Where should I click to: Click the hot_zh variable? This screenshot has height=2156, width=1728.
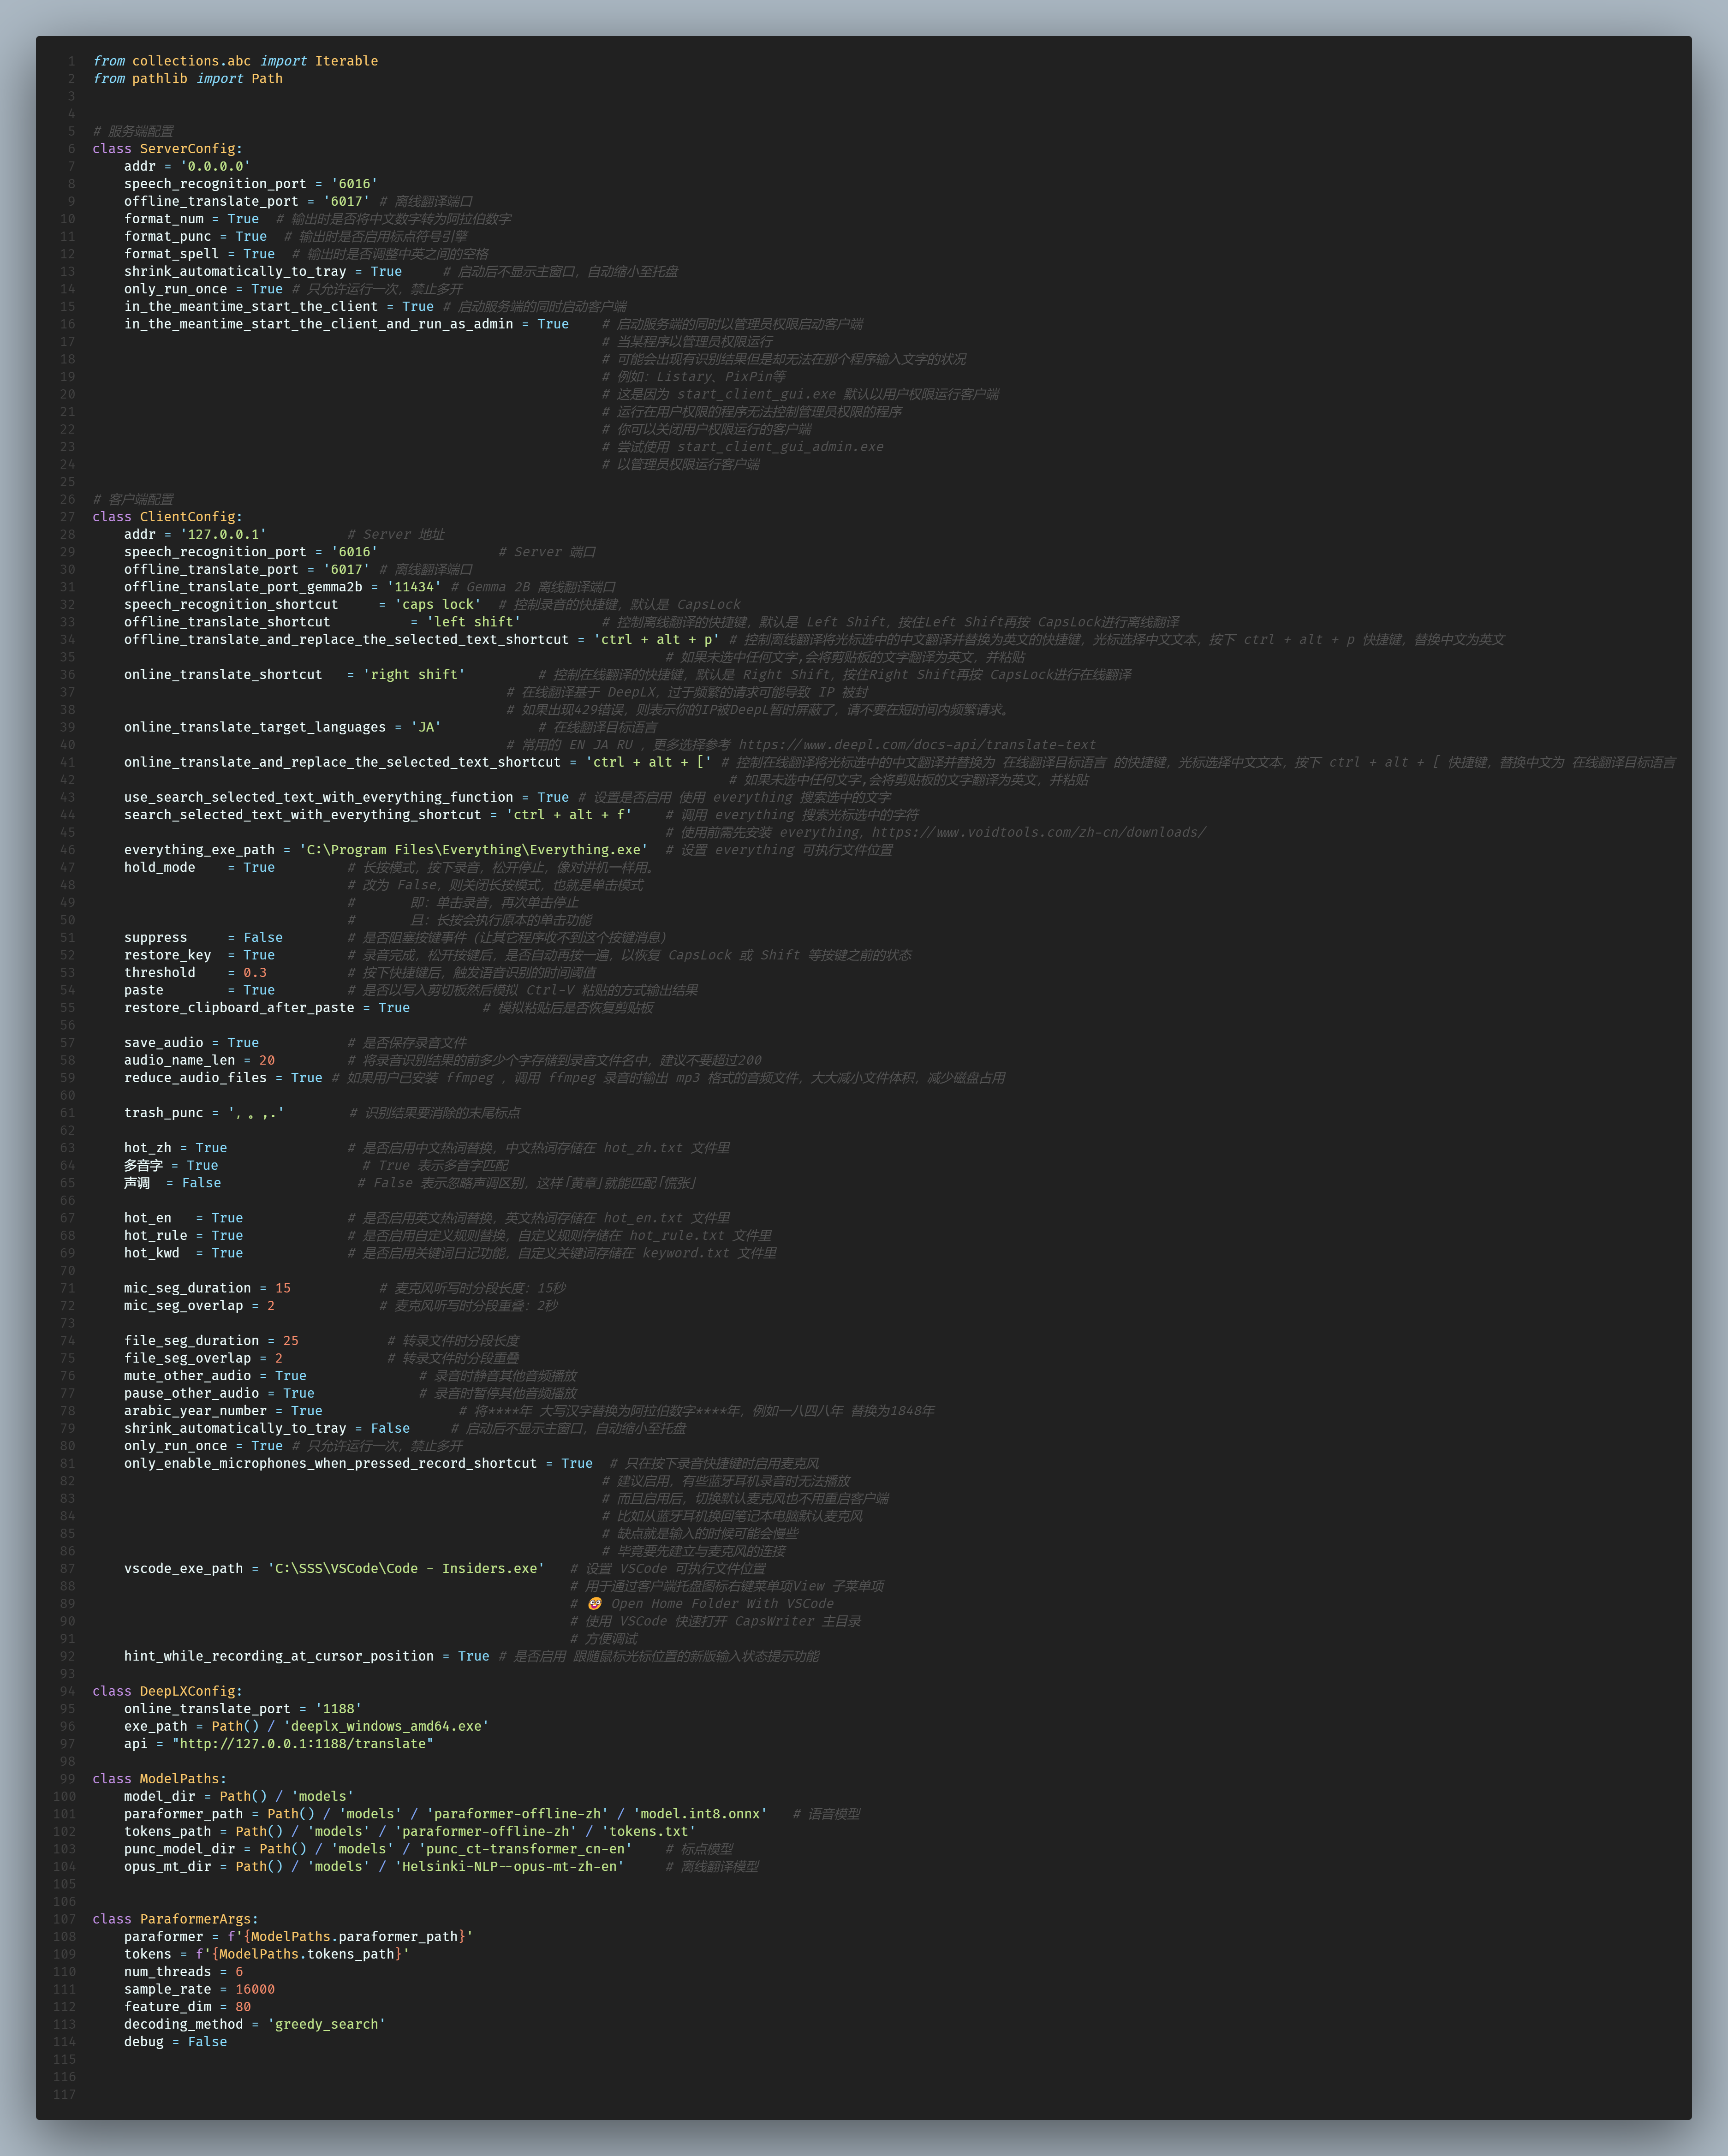[x=148, y=1148]
